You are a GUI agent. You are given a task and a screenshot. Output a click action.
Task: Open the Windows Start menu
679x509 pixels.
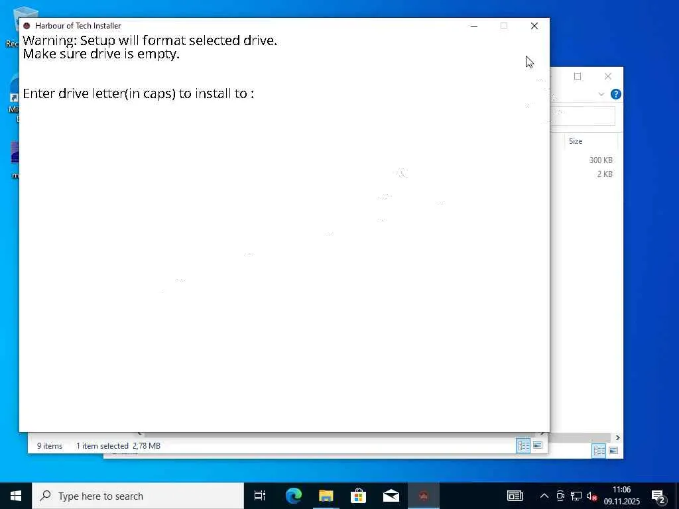[x=16, y=496]
